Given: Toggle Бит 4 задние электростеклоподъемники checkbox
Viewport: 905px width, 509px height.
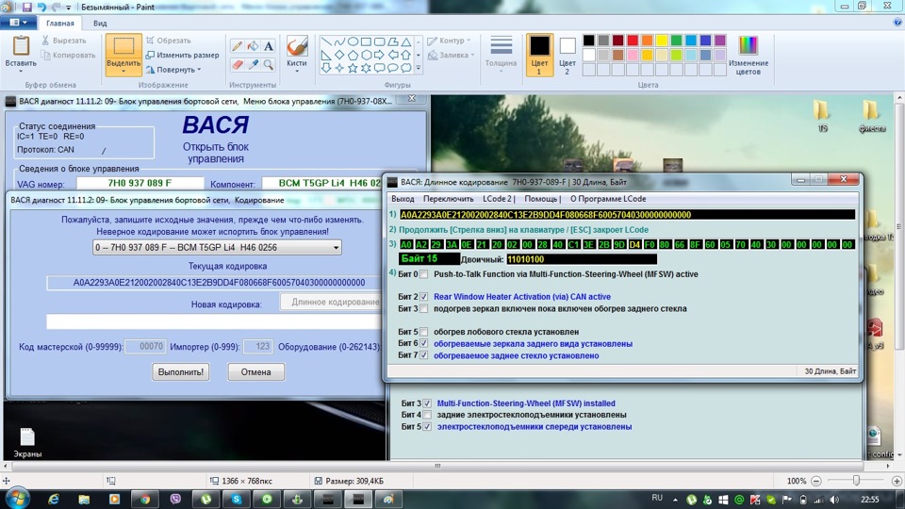Looking at the screenshot, I should pyautogui.click(x=426, y=415).
